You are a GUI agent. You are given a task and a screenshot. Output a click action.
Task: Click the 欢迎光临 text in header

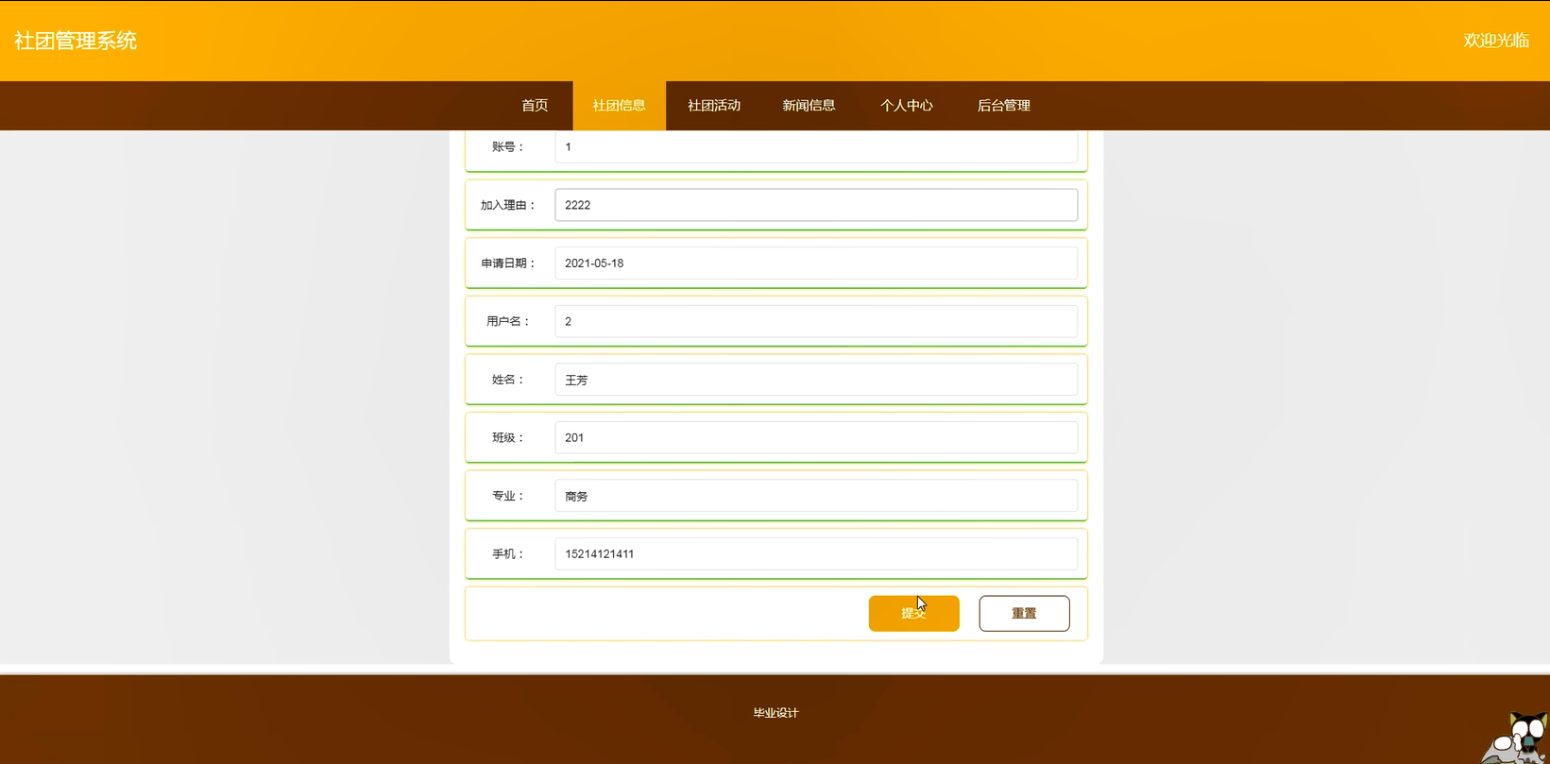(1495, 41)
